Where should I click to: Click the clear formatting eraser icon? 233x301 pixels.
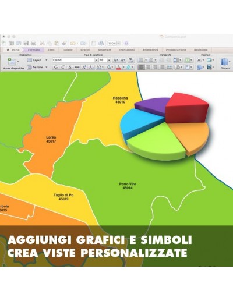point(131,60)
